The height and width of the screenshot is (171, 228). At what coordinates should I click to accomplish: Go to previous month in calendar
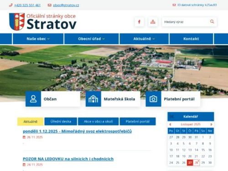coord(170,124)
